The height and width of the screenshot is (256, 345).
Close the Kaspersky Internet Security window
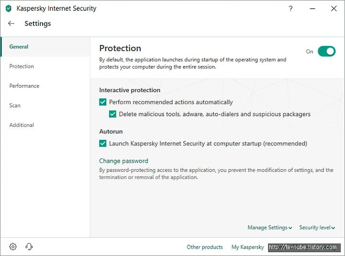(334, 9)
